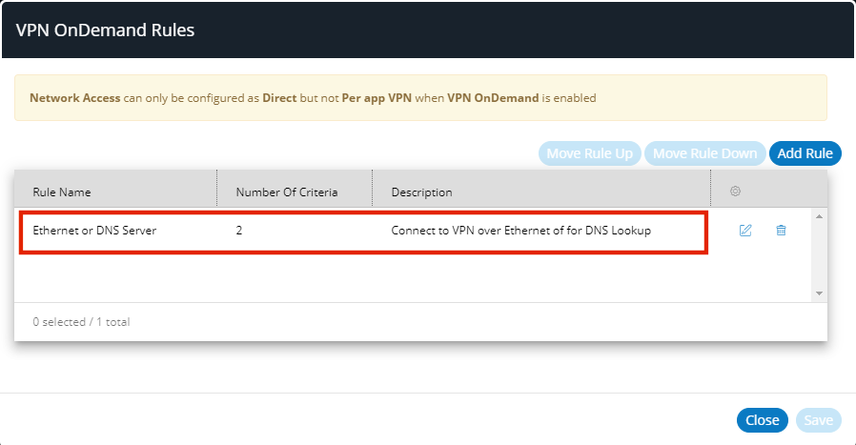
Task: Close the VPN OnDemand Rules dialog
Action: (x=762, y=420)
